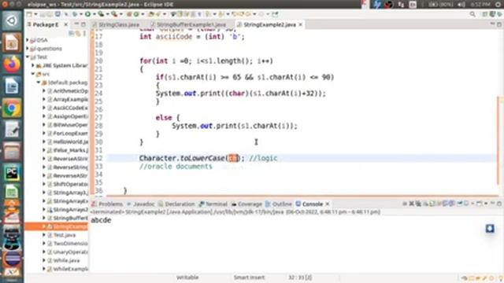Open dropdown arrow next to New icon
The width and height of the screenshot is (504, 283).
click(35, 14)
